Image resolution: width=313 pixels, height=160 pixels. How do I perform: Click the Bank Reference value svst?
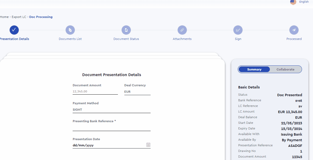pyautogui.click(x=299, y=101)
